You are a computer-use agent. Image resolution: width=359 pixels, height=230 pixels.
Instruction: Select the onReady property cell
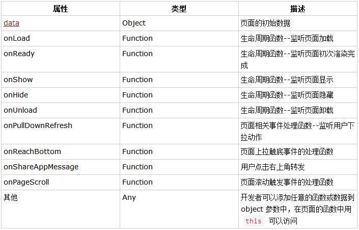tap(61, 59)
